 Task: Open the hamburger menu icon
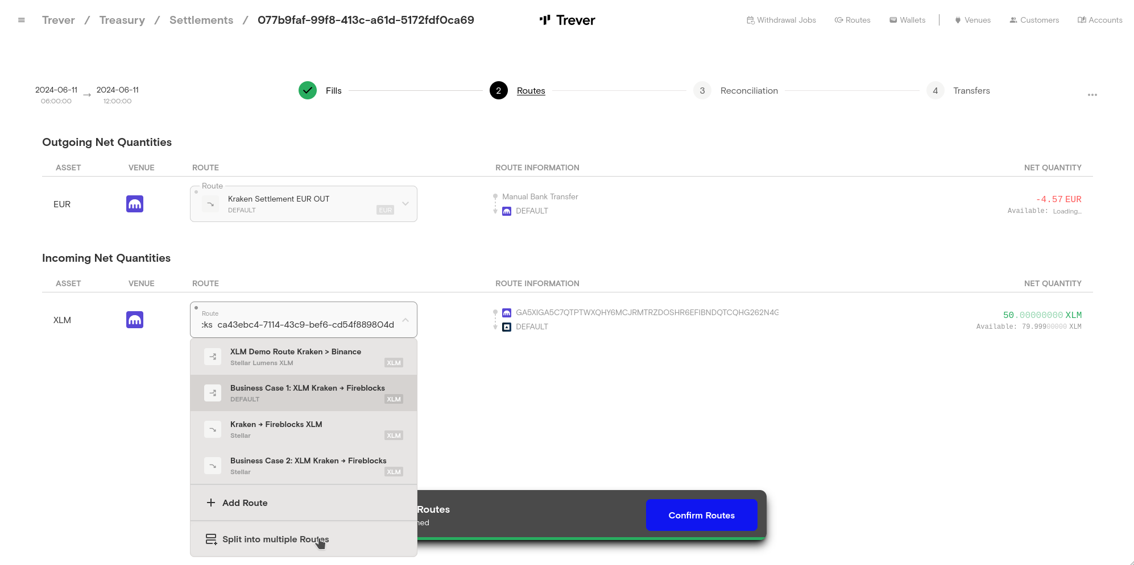pos(22,20)
